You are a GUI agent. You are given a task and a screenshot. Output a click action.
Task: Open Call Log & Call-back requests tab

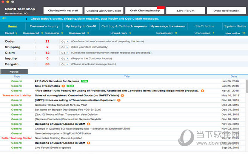tap(124, 26)
